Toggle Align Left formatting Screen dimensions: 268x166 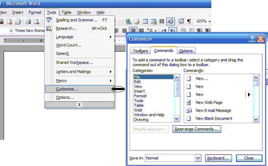tap(117, 31)
